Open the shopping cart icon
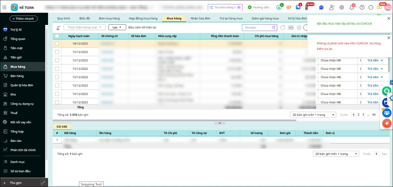The height and width of the screenshot is (187, 393). tap(298, 8)
